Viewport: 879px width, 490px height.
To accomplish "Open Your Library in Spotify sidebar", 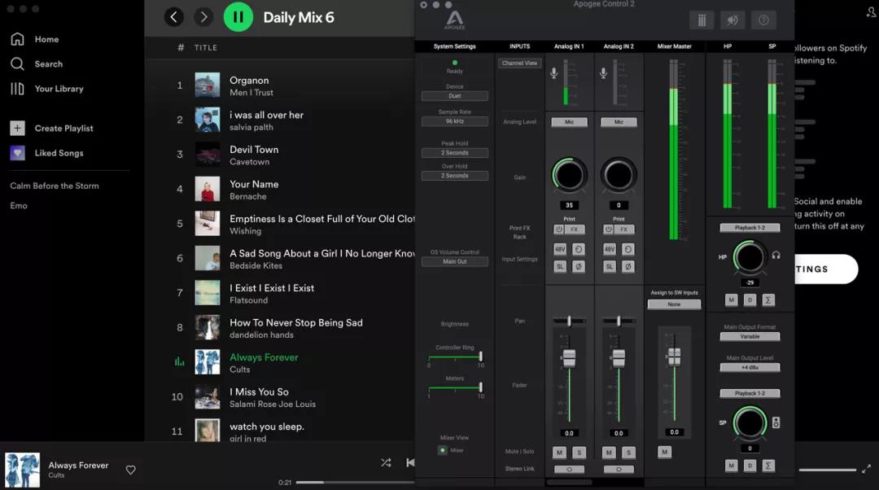I will tap(46, 89).
